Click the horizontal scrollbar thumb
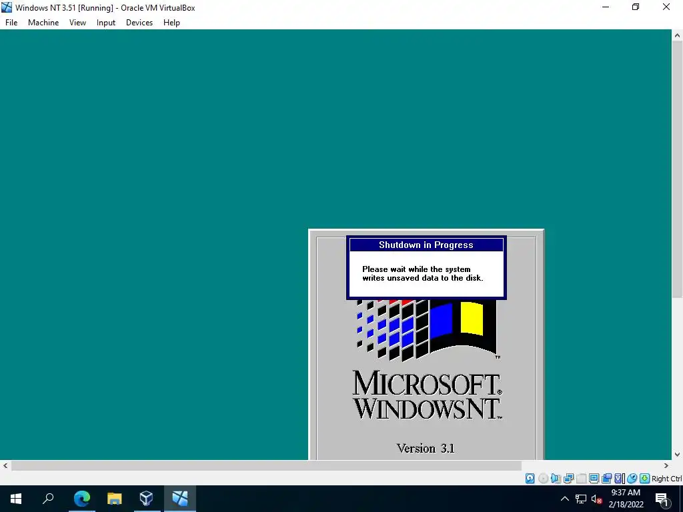 (266, 465)
